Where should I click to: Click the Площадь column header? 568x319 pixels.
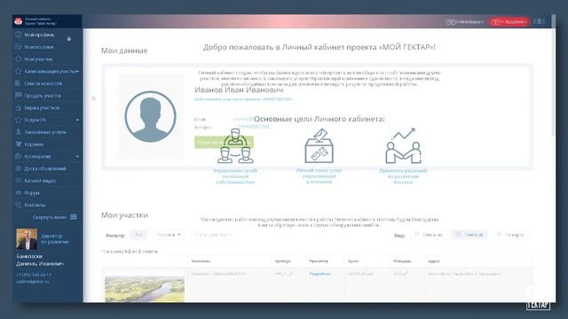[402, 261]
